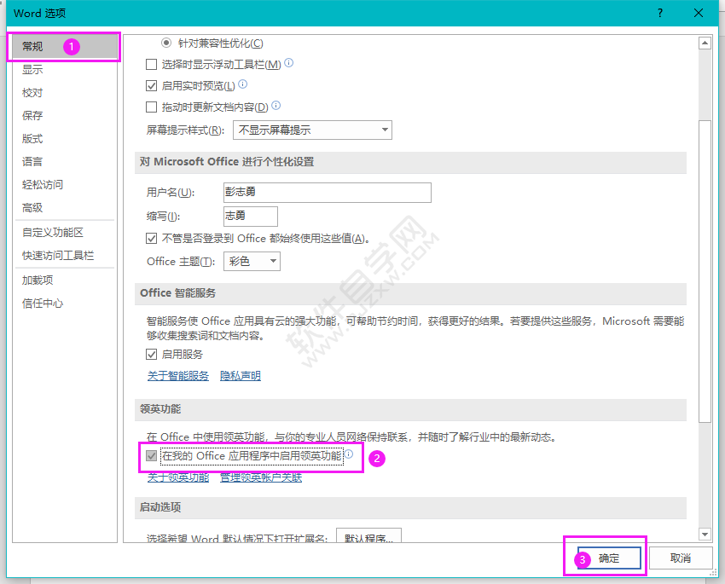Open the dialog help with the ? icon

(659, 13)
